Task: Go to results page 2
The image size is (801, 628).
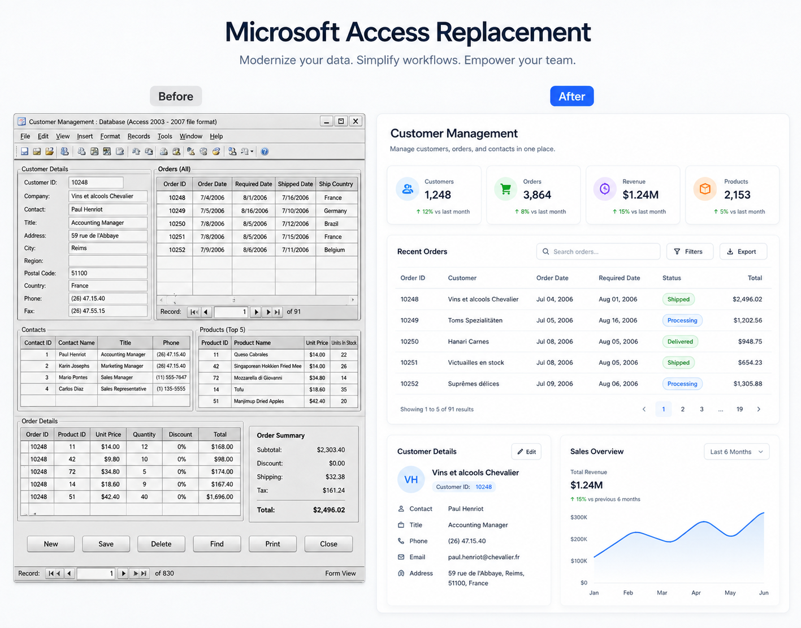Action: pos(682,409)
